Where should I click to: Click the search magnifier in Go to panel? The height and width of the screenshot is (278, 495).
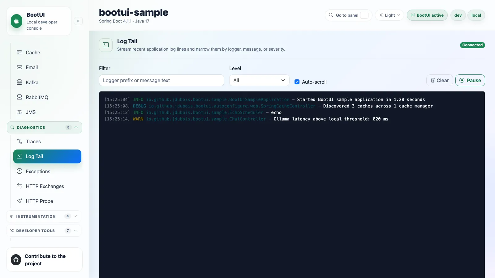(331, 15)
